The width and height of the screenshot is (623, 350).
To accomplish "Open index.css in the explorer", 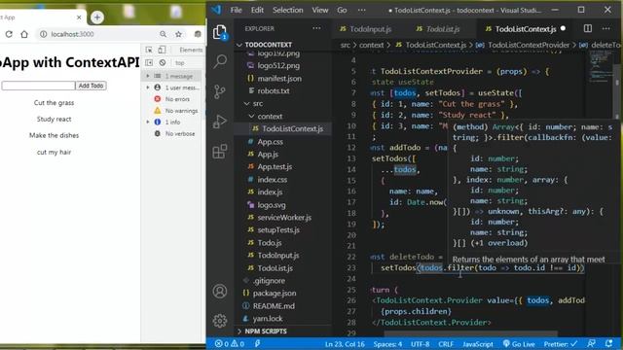I will [x=273, y=179].
